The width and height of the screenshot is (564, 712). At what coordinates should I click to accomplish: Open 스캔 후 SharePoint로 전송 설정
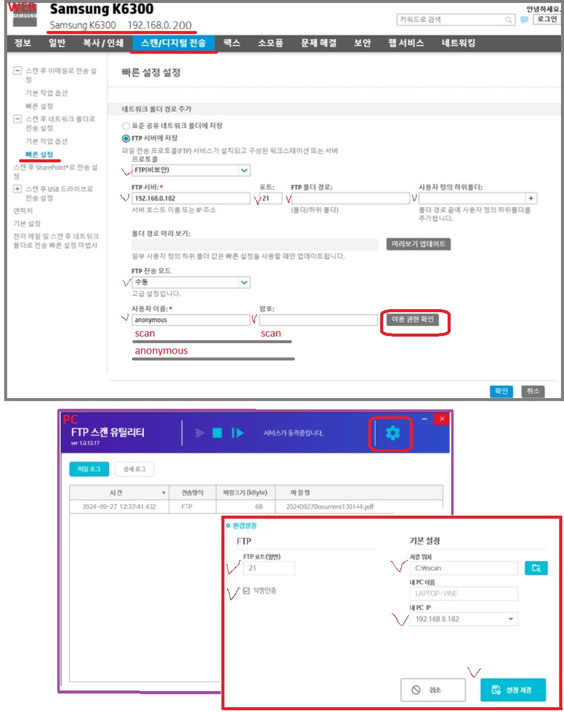pos(56,172)
